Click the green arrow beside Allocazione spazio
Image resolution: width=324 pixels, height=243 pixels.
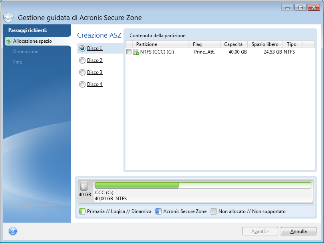8,41
